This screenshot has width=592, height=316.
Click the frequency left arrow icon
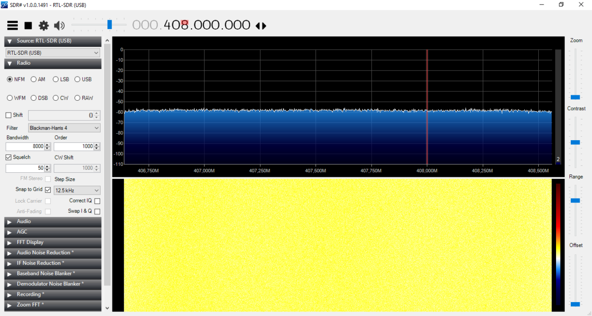coord(258,26)
